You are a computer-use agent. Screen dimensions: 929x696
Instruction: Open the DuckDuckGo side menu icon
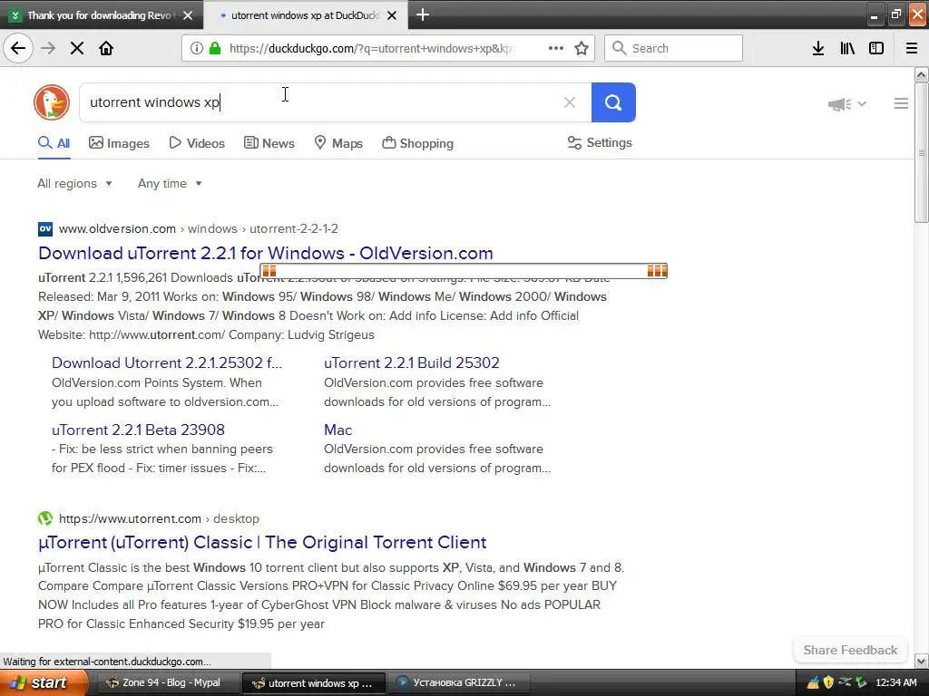point(901,103)
